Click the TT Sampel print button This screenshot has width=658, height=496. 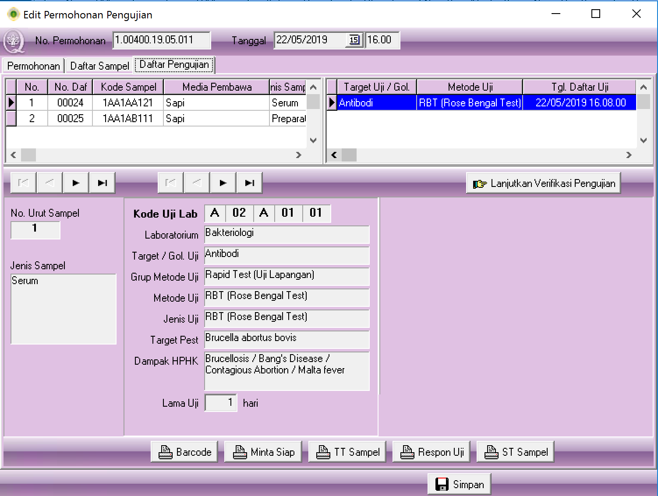click(x=347, y=452)
